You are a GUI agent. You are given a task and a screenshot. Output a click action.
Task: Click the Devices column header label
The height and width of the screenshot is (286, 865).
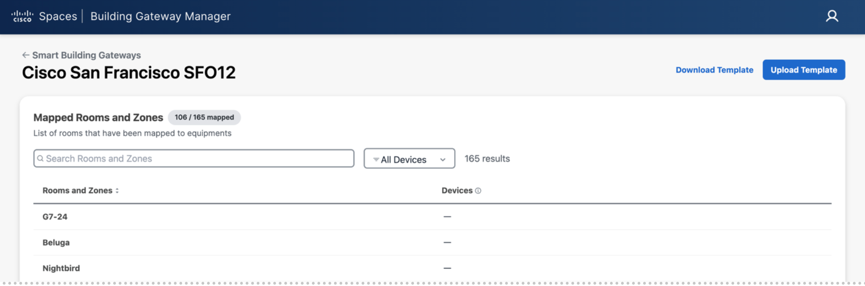pyautogui.click(x=457, y=191)
